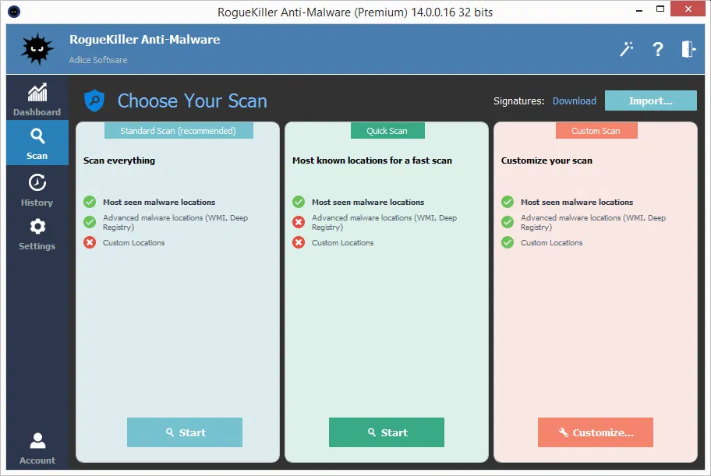
Task: Click the exit door icon in the header
Action: pyautogui.click(x=688, y=49)
